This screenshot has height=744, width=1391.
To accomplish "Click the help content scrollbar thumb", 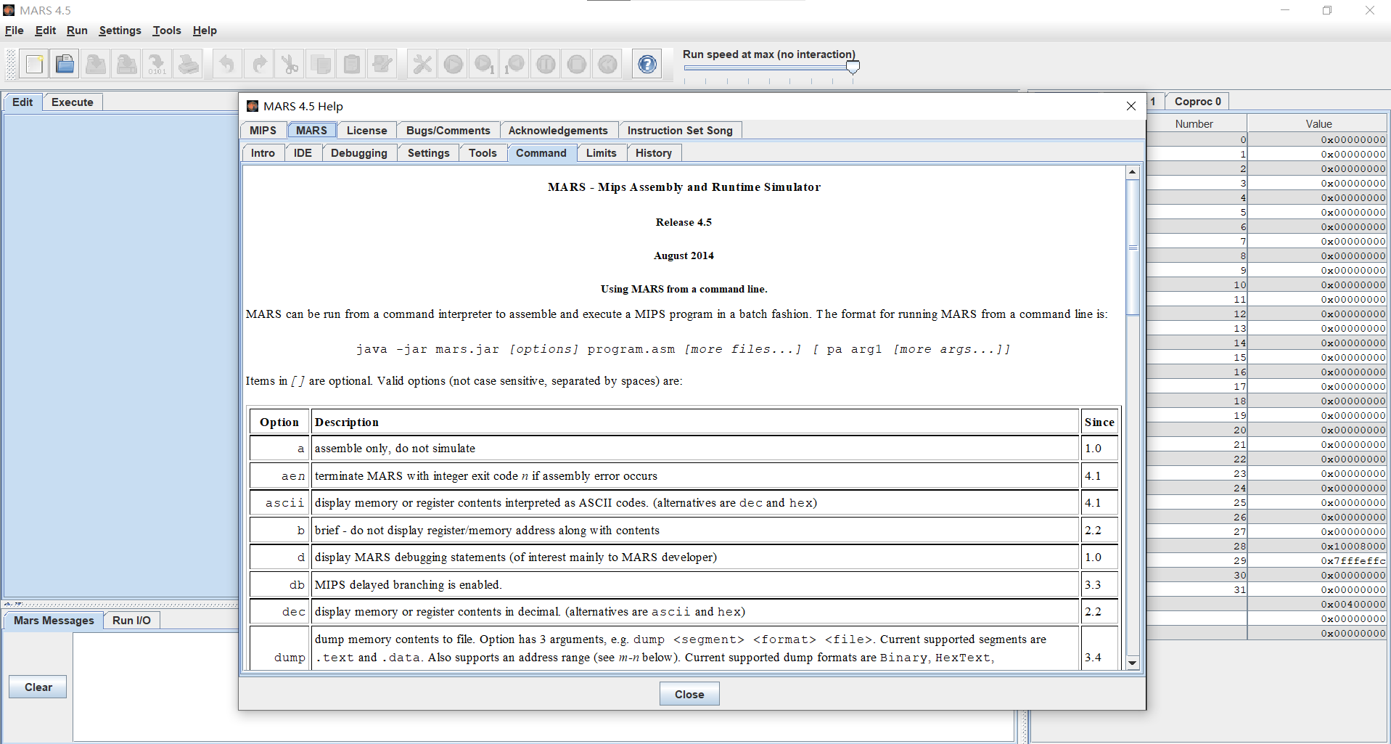I will click(1132, 248).
